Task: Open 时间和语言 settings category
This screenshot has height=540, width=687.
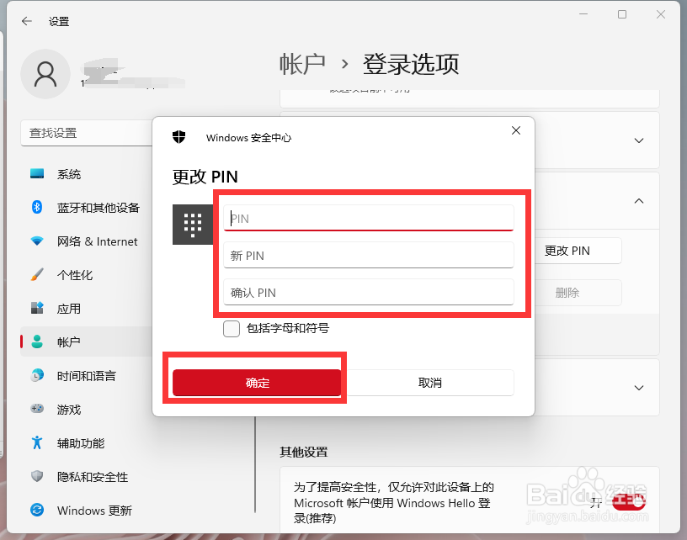Action: [85, 375]
